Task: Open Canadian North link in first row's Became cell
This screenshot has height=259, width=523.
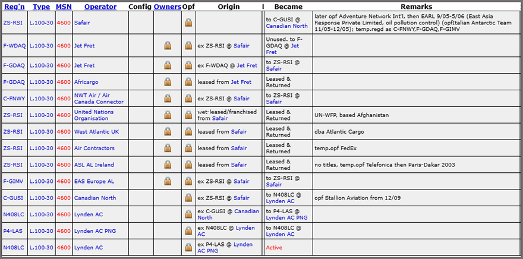Action: pos(287,26)
